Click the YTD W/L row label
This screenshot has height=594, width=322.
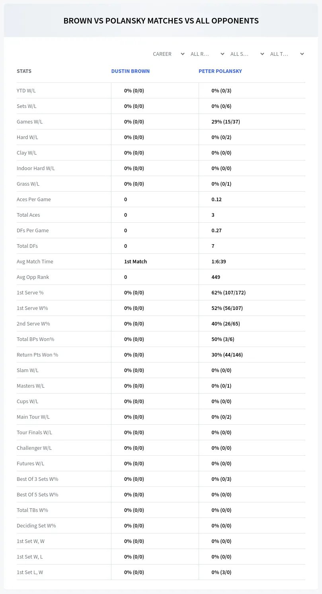[26, 90]
